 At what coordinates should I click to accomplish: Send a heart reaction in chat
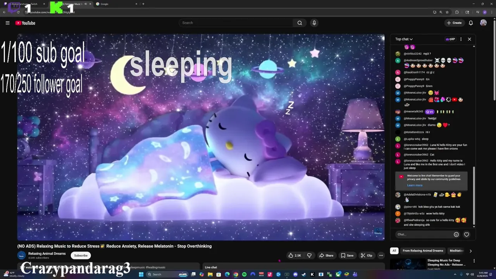click(467, 234)
